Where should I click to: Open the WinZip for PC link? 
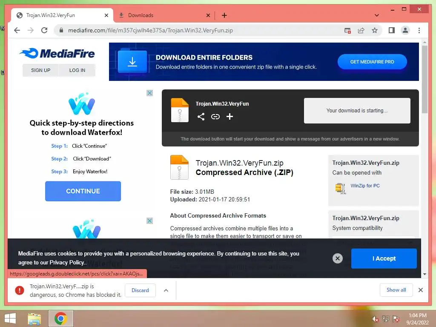coord(365,186)
